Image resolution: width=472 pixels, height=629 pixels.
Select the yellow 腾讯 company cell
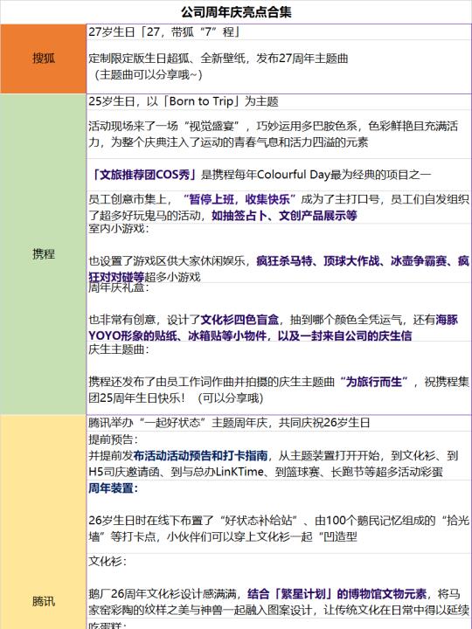tap(44, 522)
